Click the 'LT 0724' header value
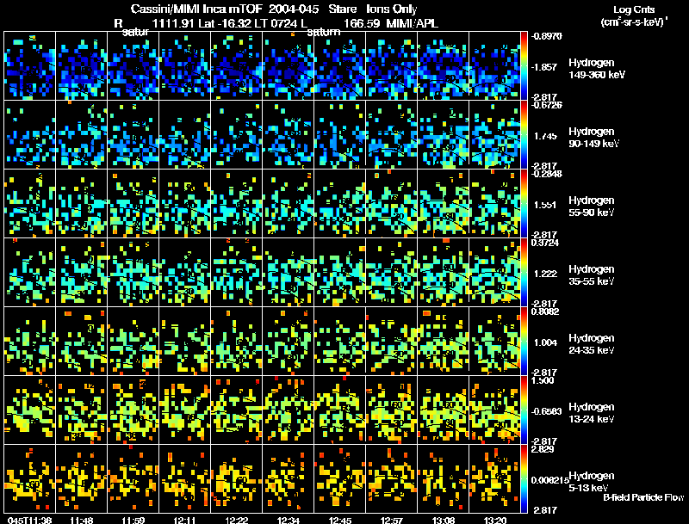Image resolution: width=689 pixels, height=524 pixels. (278, 23)
